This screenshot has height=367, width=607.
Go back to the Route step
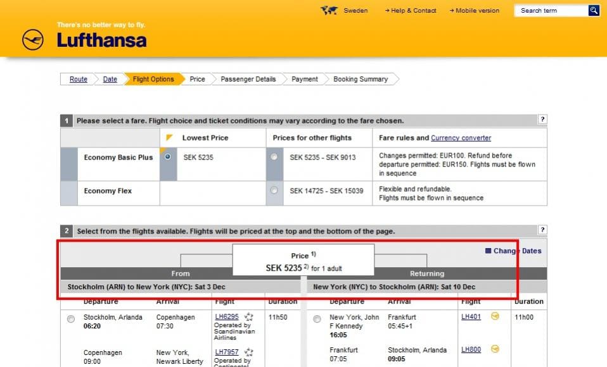tap(78, 79)
